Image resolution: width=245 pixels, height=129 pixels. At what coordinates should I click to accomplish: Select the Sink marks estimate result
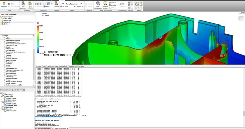(x=11, y=72)
